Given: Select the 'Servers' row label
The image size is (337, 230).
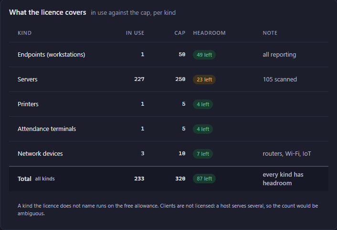Looking at the screenshot, I should [x=28, y=80].
